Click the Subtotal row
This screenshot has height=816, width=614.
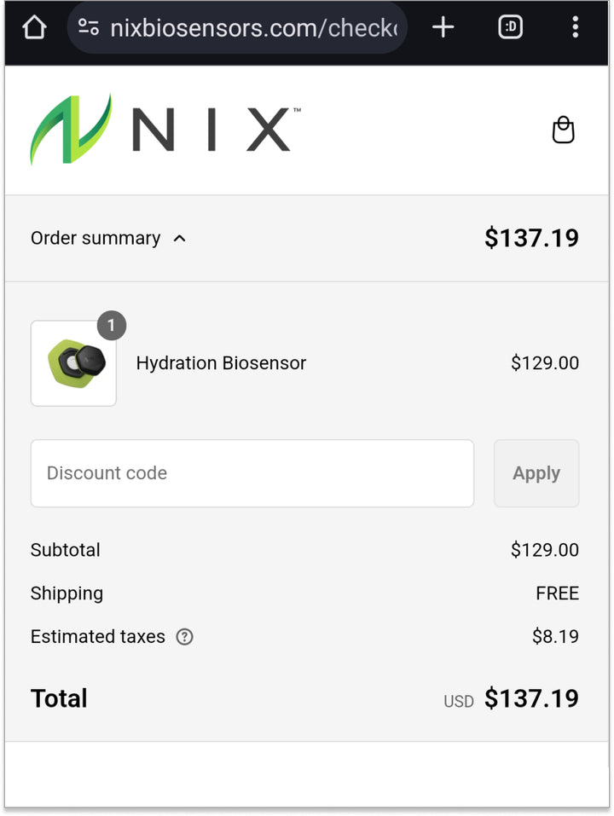click(x=66, y=550)
